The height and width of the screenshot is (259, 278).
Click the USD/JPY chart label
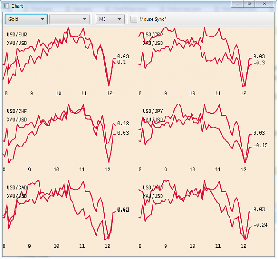coord(153,111)
